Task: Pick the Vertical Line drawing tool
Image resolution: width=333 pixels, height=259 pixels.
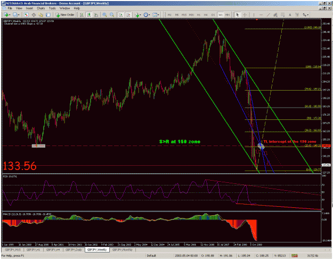Action: pos(254,15)
